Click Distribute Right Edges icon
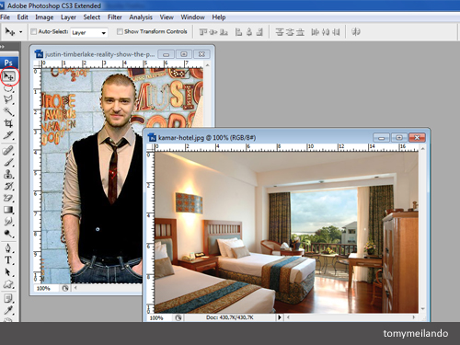 pyautogui.click(x=336, y=31)
